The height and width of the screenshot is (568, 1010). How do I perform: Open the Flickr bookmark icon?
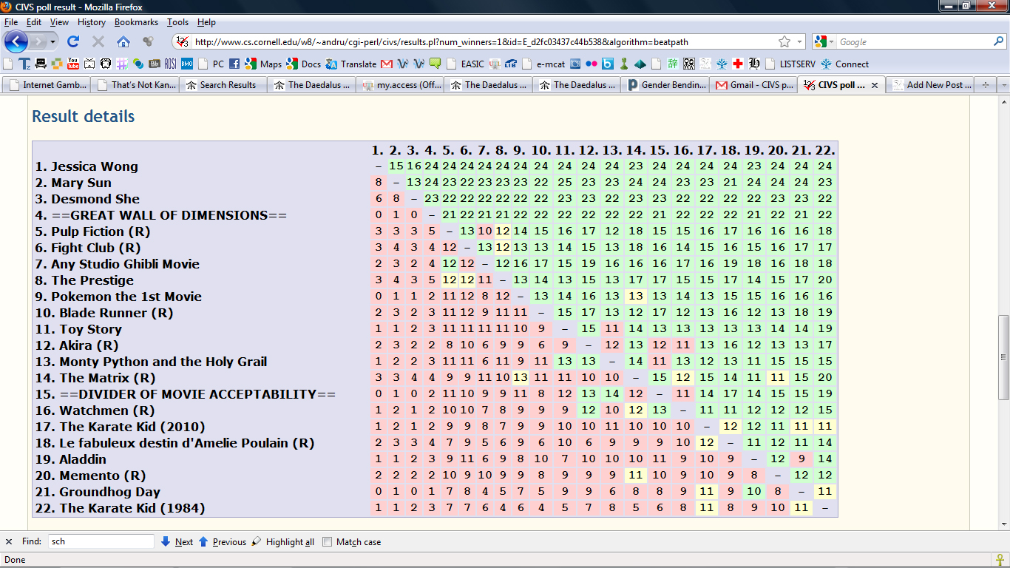592,64
